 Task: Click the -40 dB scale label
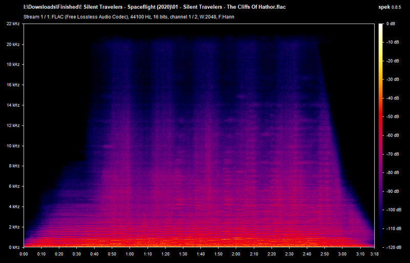pos(393,98)
